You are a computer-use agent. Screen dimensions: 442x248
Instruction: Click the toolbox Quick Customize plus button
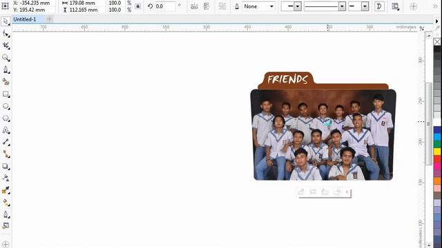tap(6, 244)
